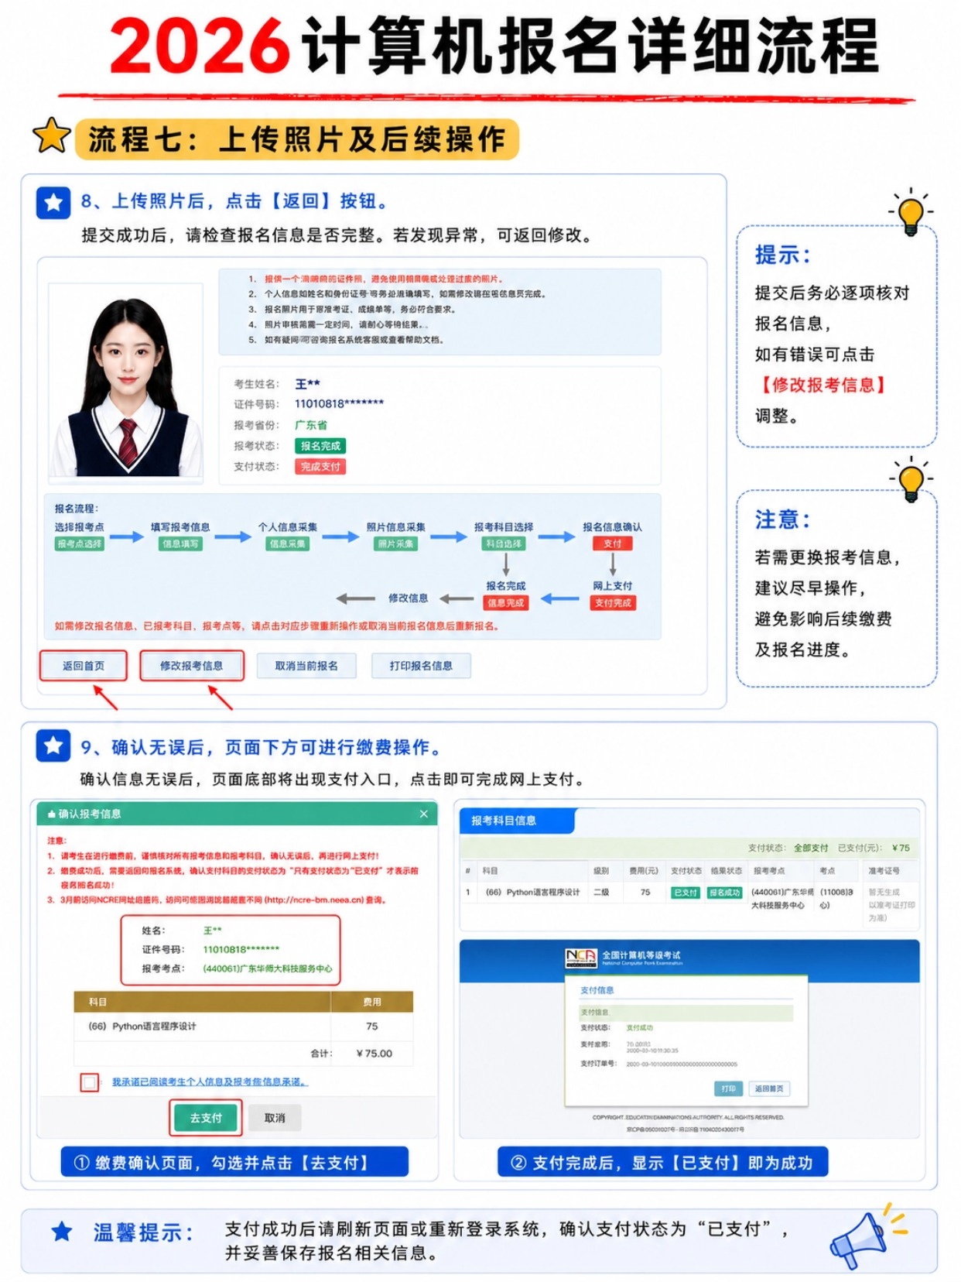Click the candidate name 王** beside the photo

pos(307,383)
